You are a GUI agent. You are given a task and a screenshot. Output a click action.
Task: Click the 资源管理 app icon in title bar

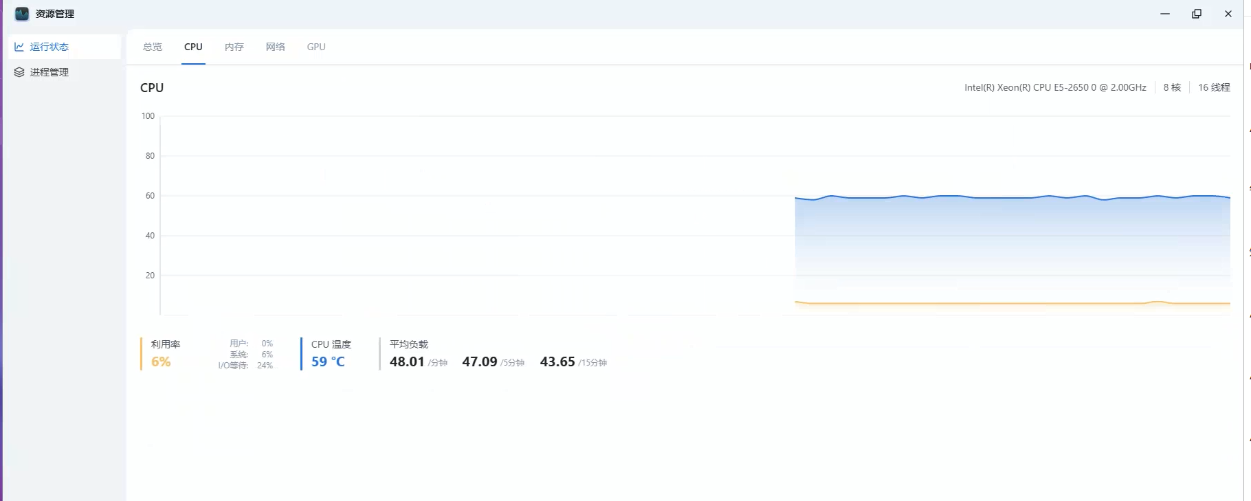[x=22, y=14]
